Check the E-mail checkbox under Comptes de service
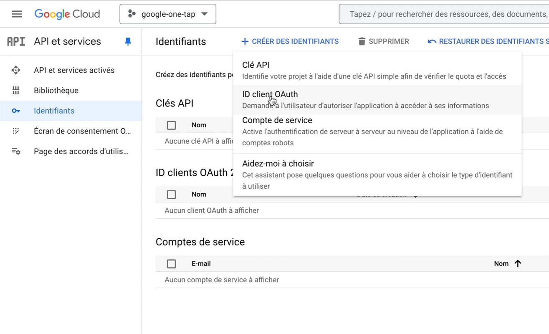The height and width of the screenshot is (334, 549). [x=171, y=263]
